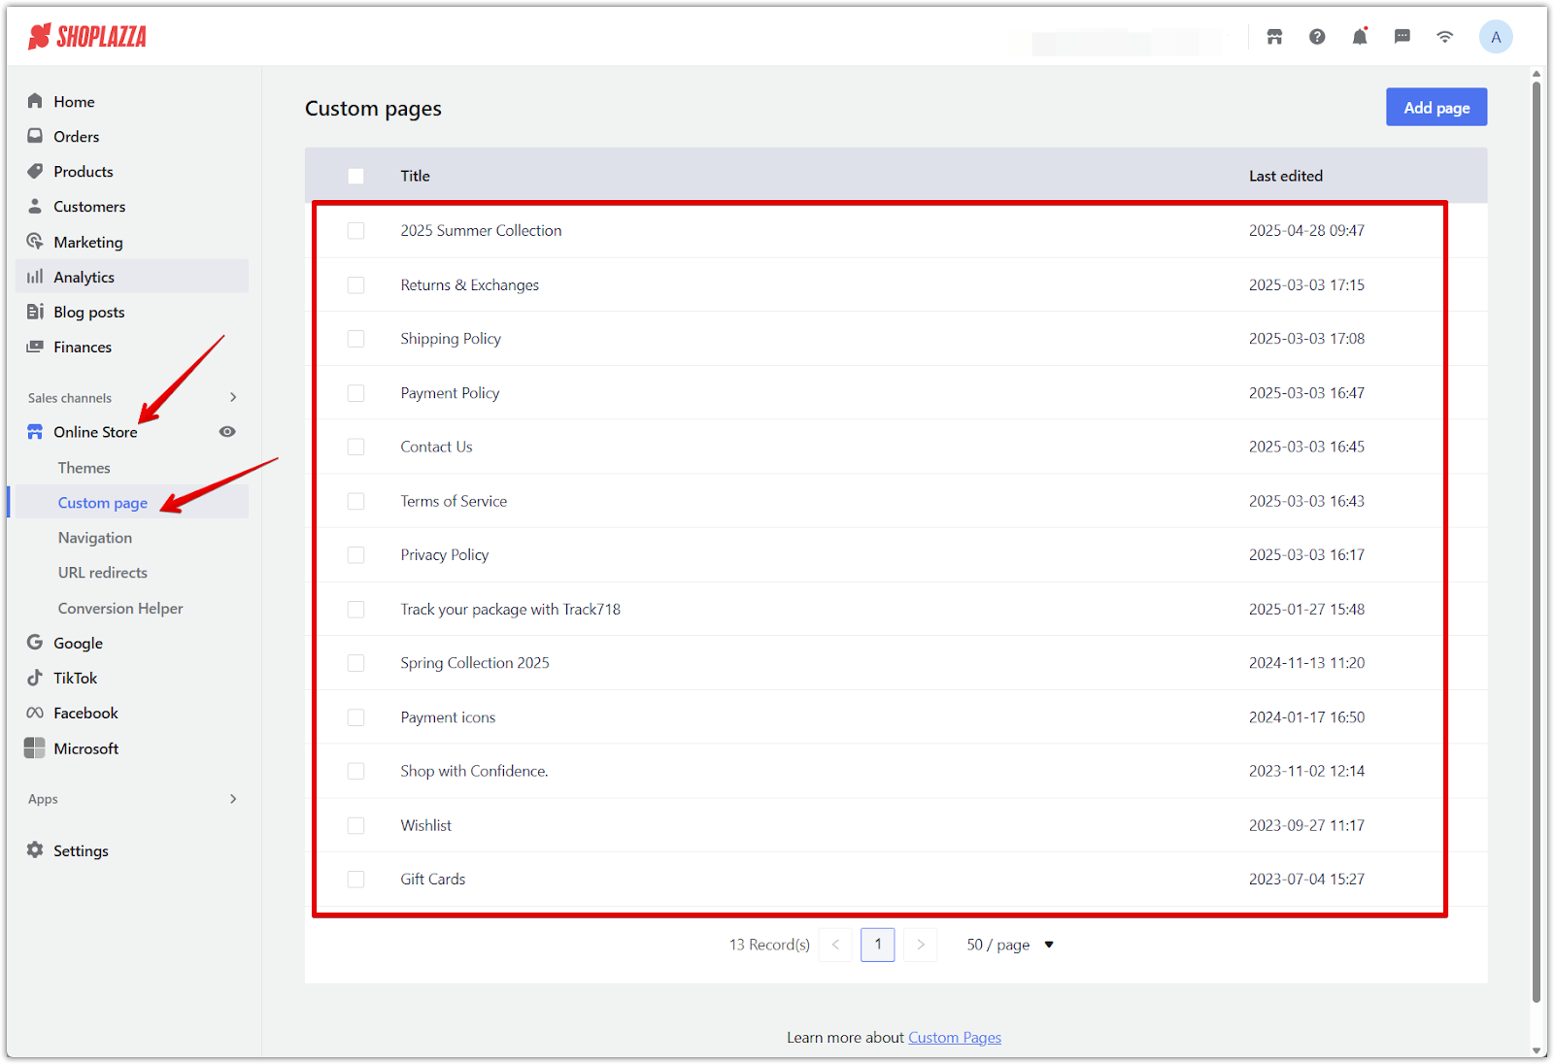Select the Gift Cards row checkbox
Screen dimensions: 1554x1064
tap(356, 880)
